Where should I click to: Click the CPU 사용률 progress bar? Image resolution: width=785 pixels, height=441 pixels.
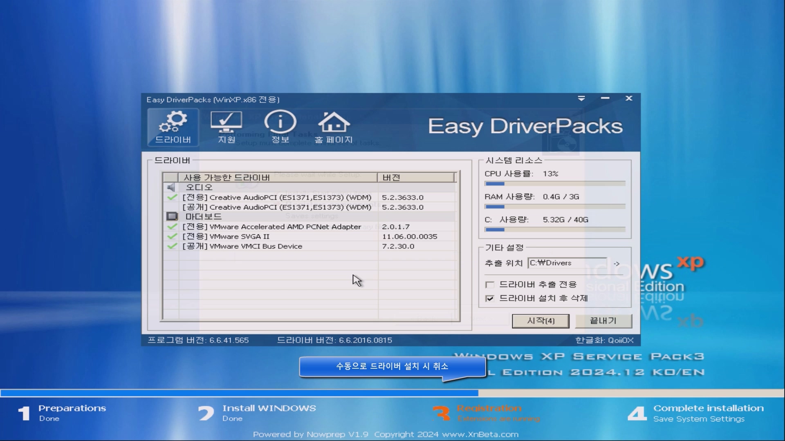pos(554,184)
